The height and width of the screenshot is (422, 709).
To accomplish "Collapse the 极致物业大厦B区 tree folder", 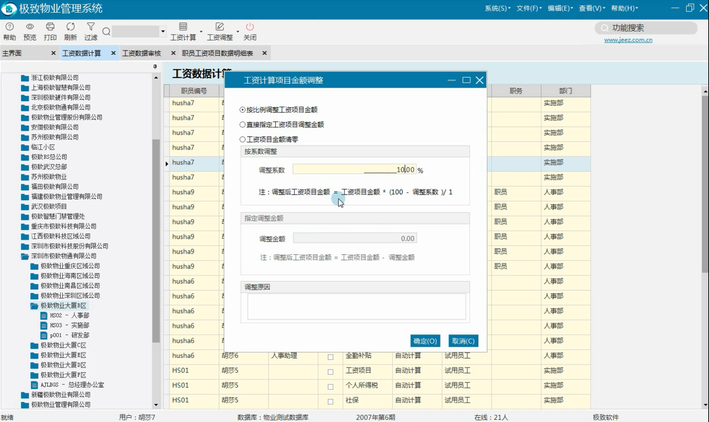I will coord(34,305).
